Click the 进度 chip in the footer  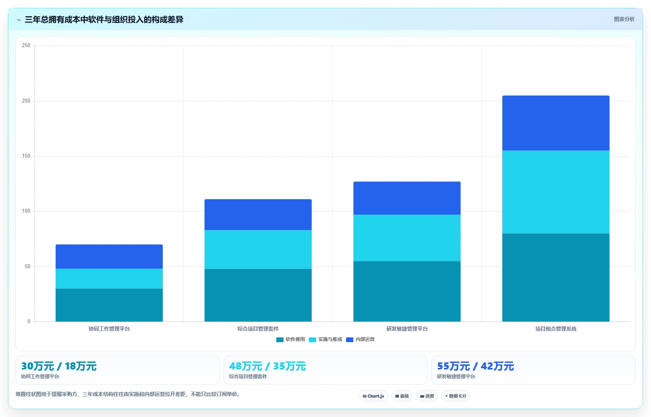(x=427, y=396)
